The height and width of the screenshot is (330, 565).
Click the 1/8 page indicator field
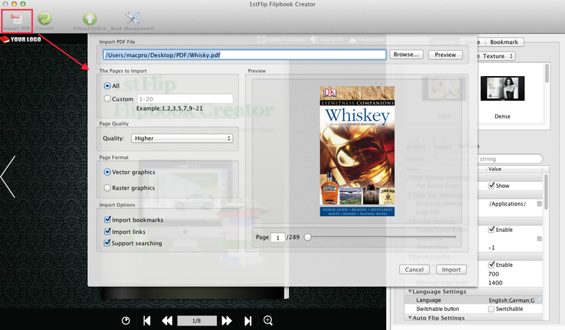[196, 321]
